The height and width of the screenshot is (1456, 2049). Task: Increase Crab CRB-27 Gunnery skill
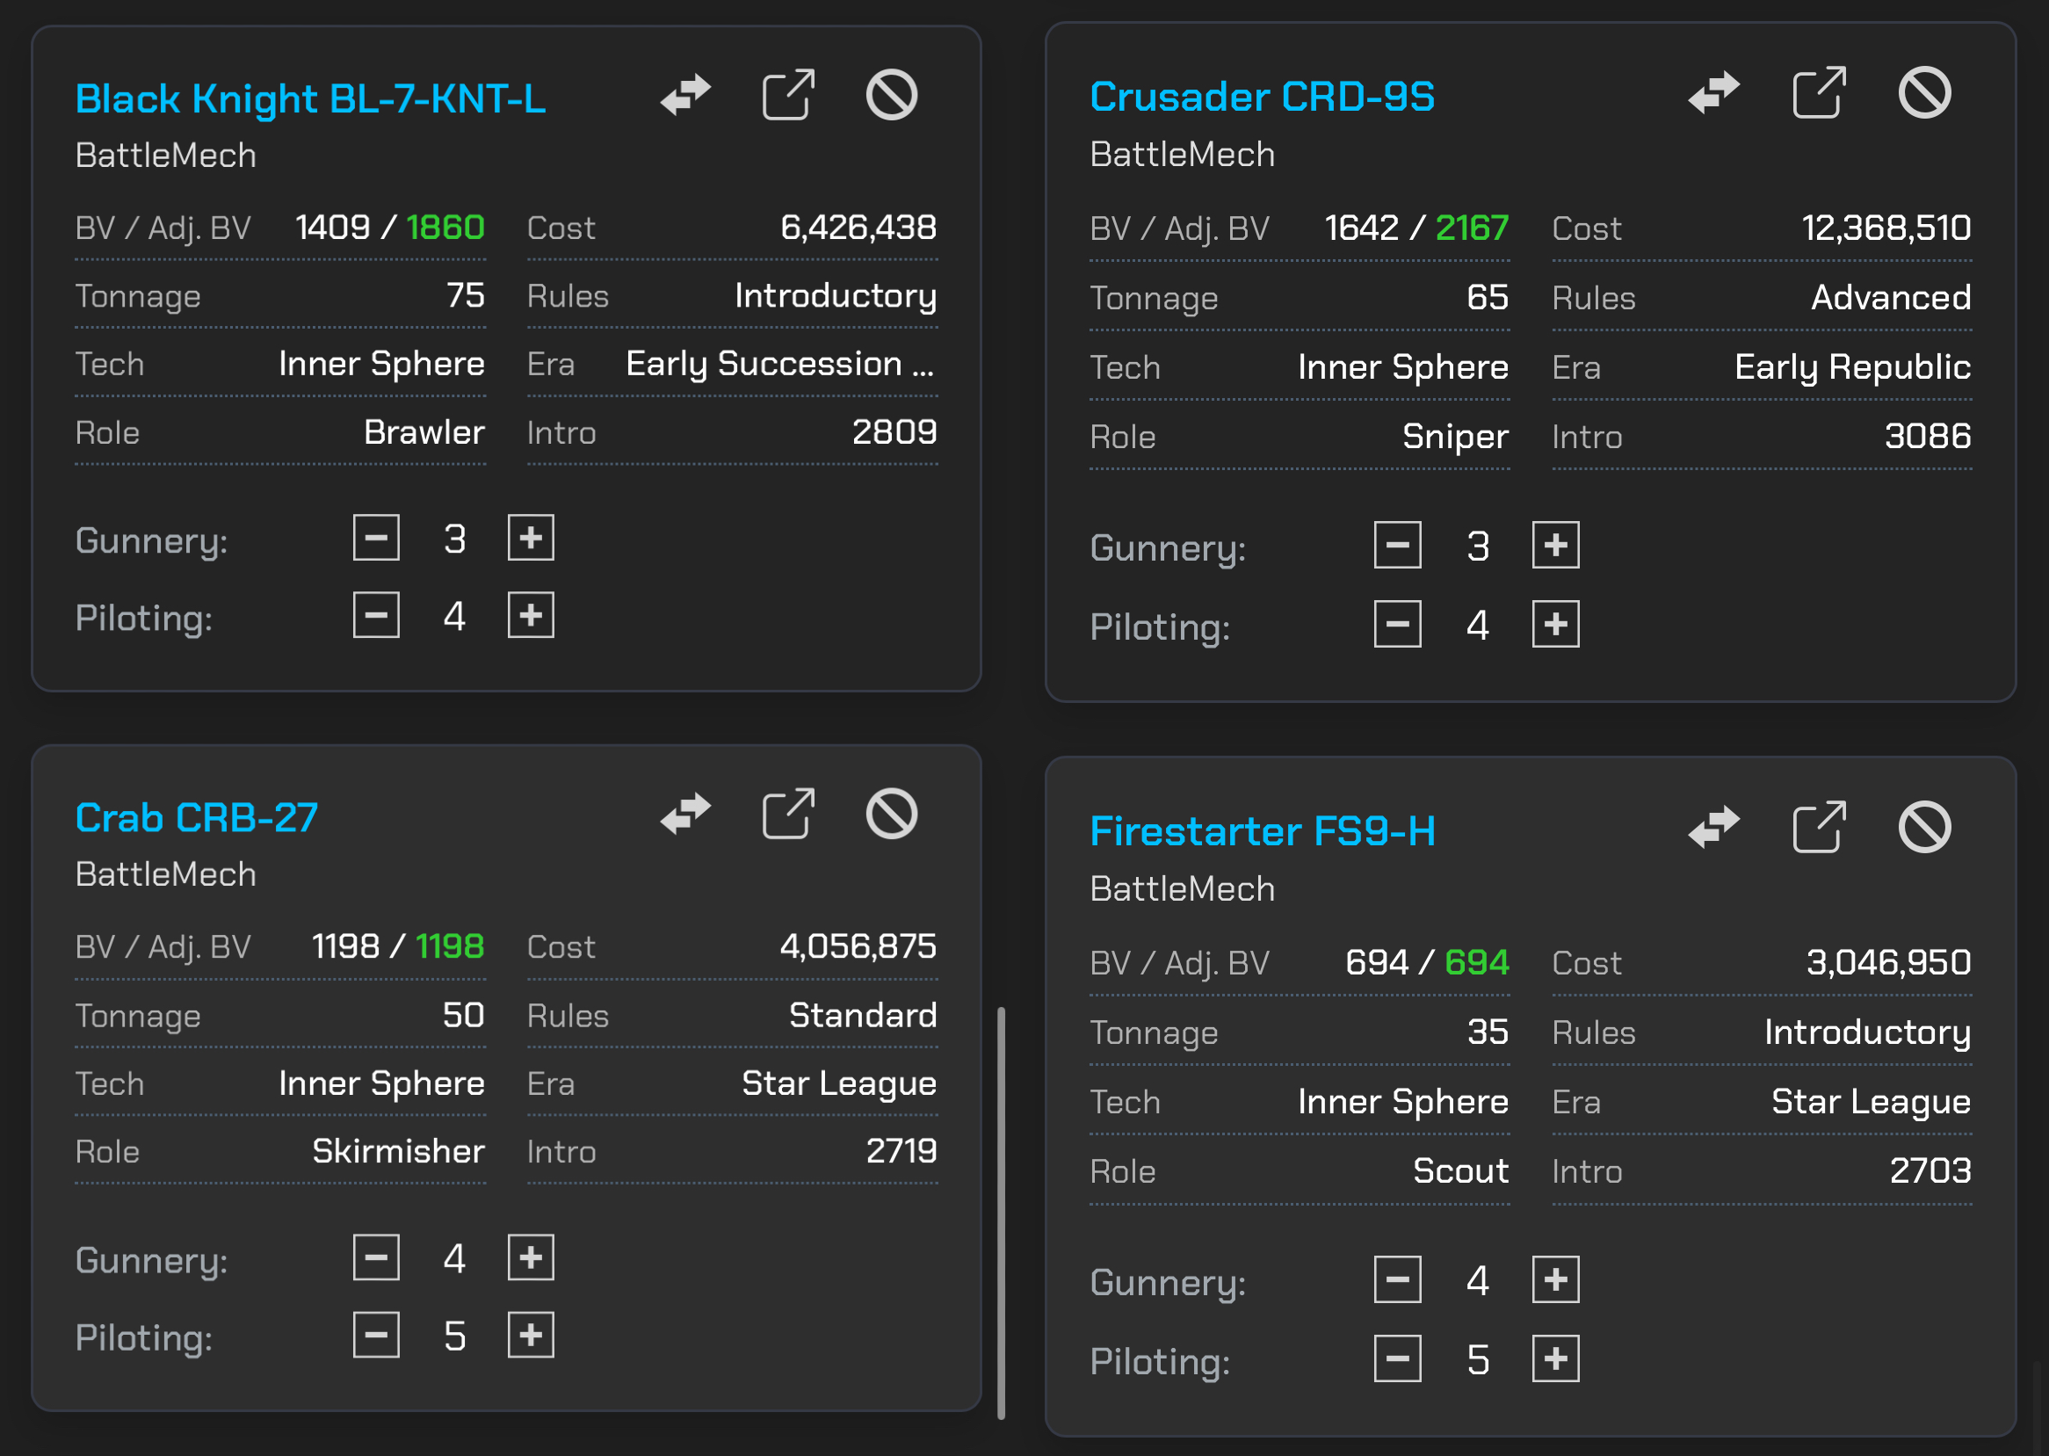coord(532,1258)
